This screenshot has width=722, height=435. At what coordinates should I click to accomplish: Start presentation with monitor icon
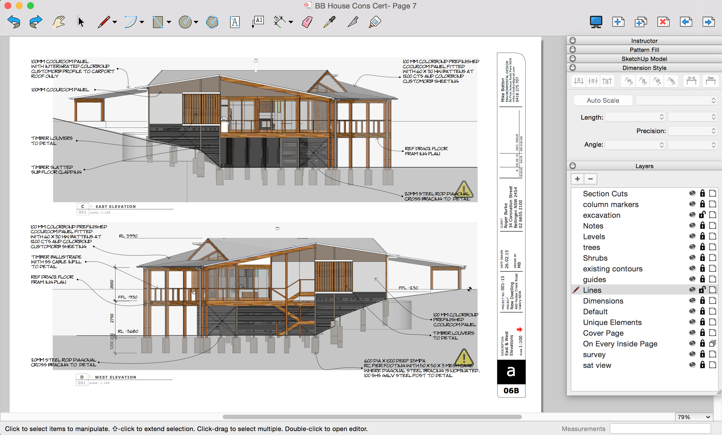[x=596, y=22]
